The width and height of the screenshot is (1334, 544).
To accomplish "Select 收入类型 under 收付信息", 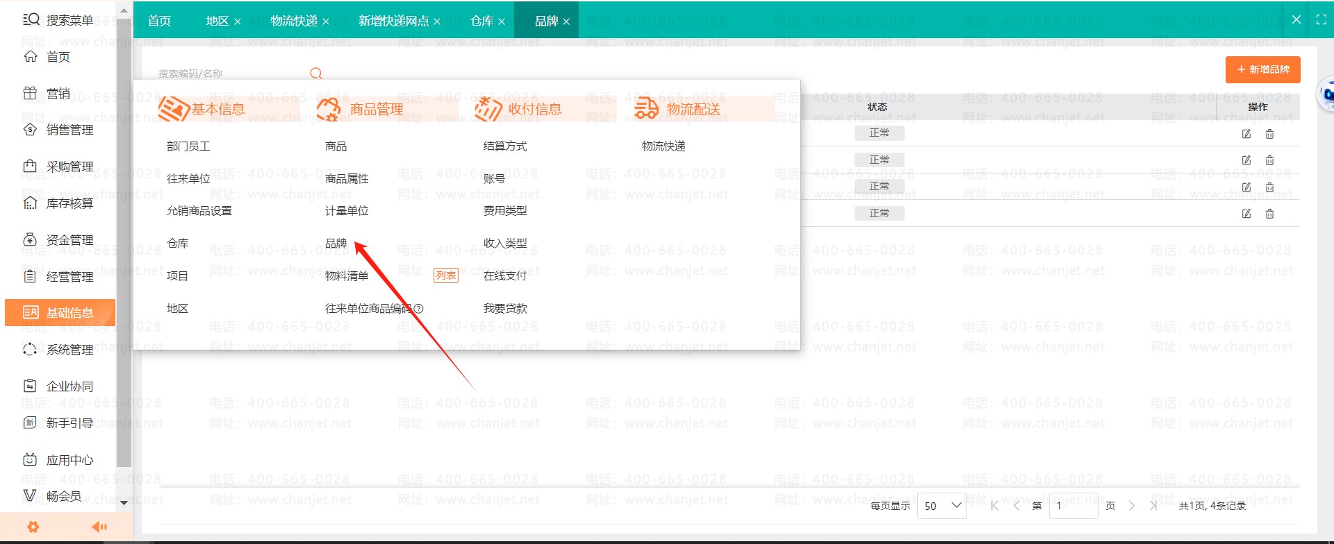I will click(505, 244).
